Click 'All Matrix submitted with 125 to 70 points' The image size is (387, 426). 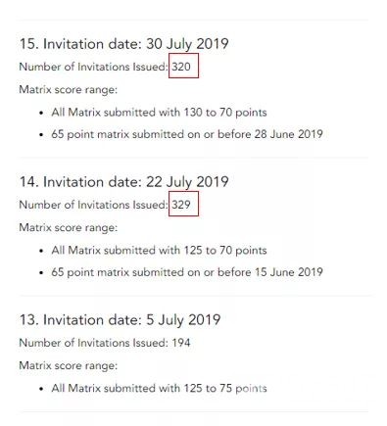coord(159,251)
